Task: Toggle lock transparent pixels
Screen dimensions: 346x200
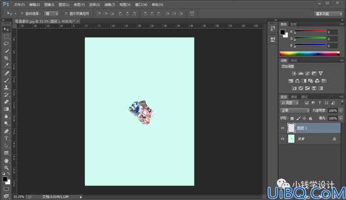Action: click(x=292, y=119)
